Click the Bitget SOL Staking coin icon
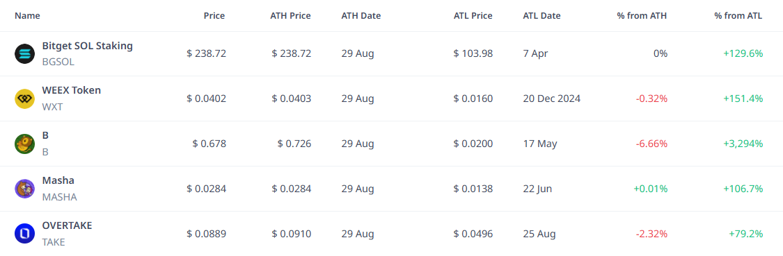The image size is (783, 256). point(24,54)
